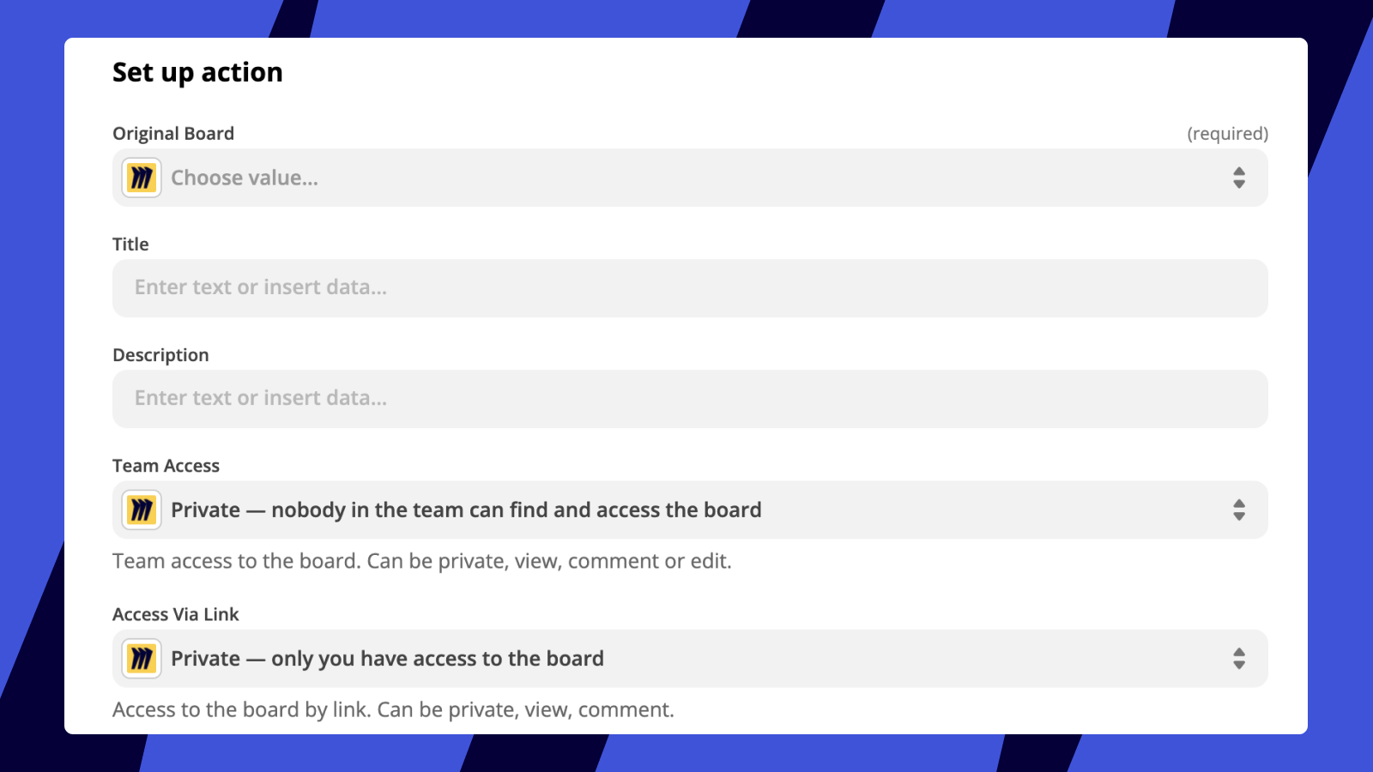Open Team Access options via the arrow selector

[x=1238, y=510]
